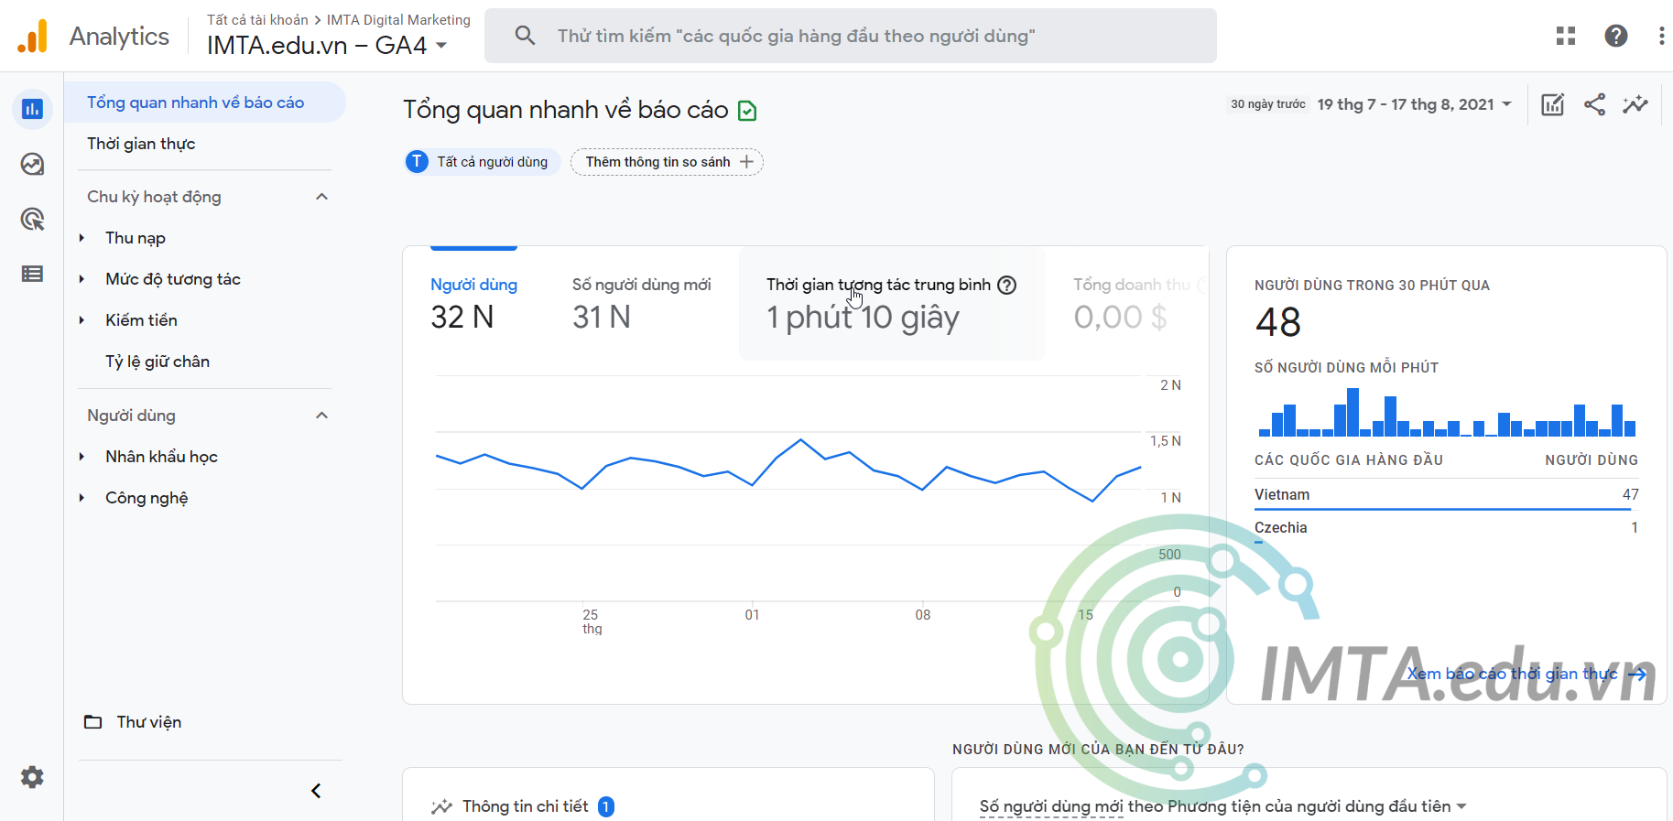Click the 30 ngày trước label
Image resolution: width=1673 pixels, height=821 pixels.
click(1268, 104)
